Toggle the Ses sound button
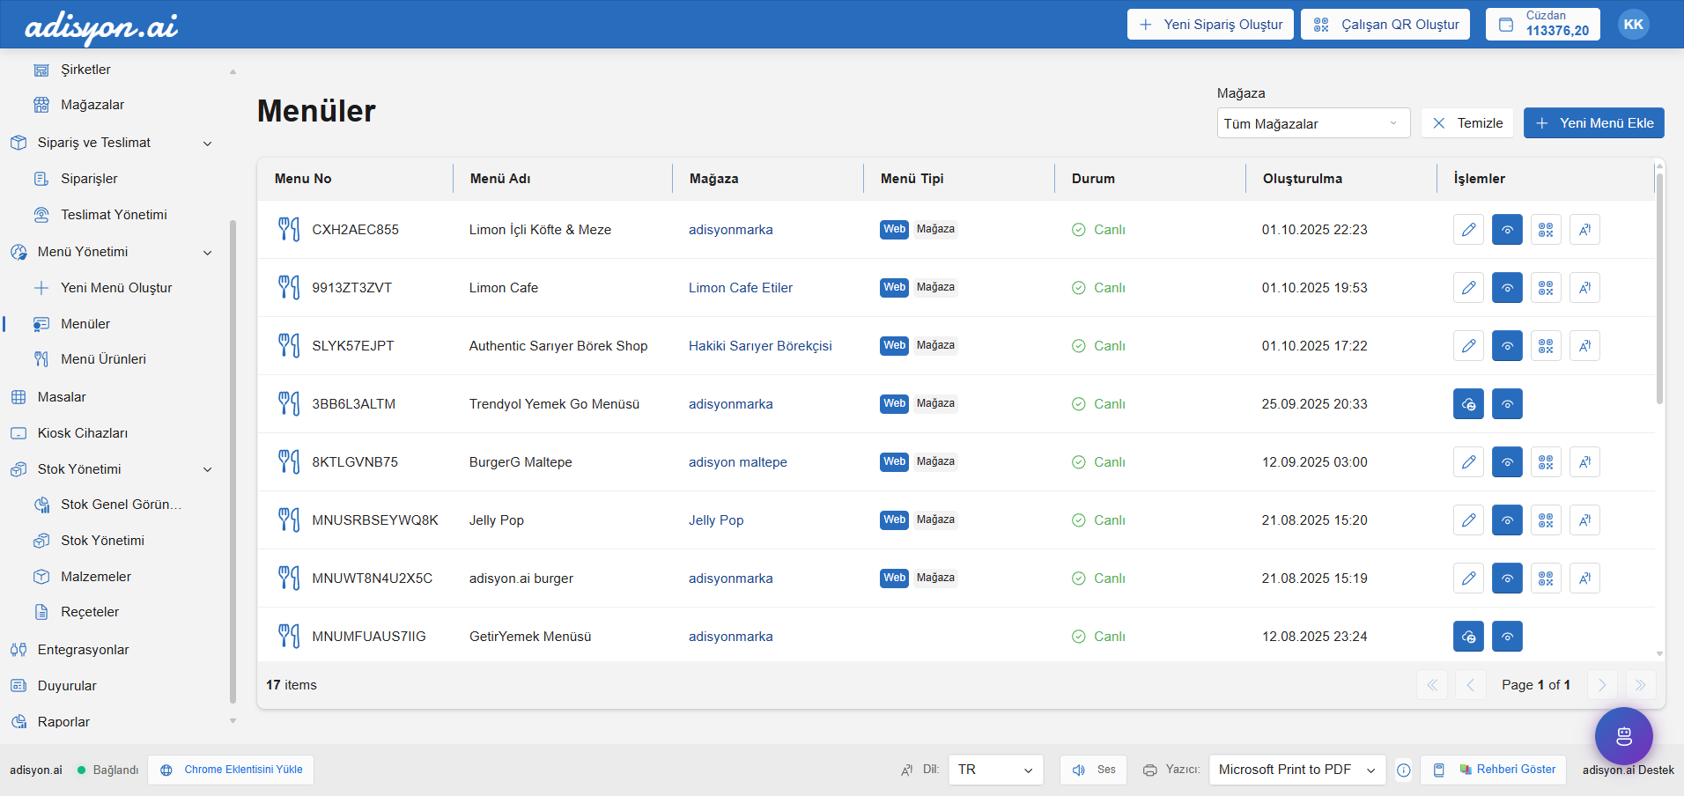1684x796 pixels. (1093, 770)
